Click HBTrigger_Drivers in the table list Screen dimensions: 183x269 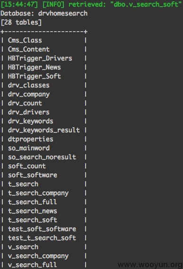(40, 59)
